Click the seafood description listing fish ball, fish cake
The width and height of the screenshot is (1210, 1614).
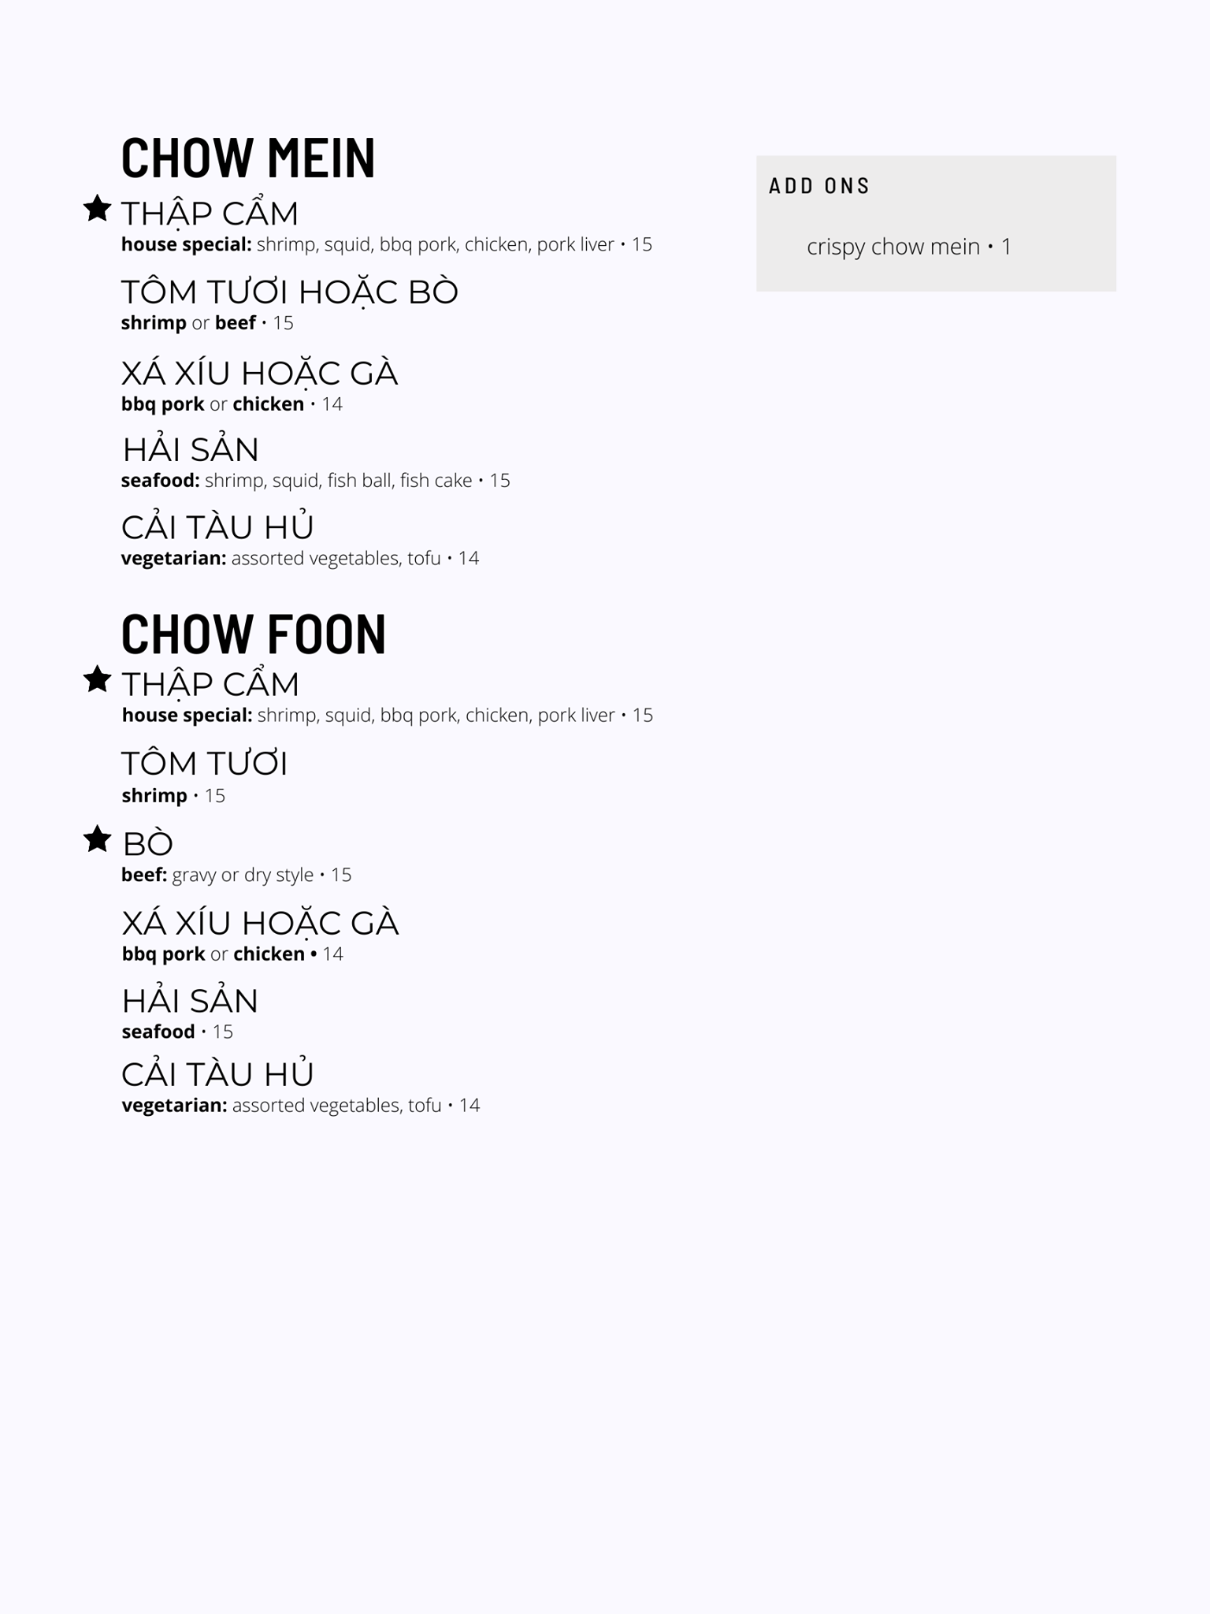(x=315, y=481)
